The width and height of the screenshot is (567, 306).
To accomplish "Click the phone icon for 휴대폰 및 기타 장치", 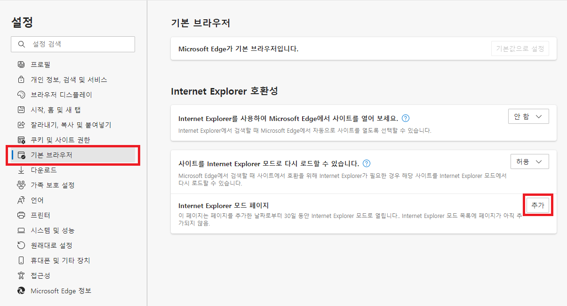I will [21, 260].
